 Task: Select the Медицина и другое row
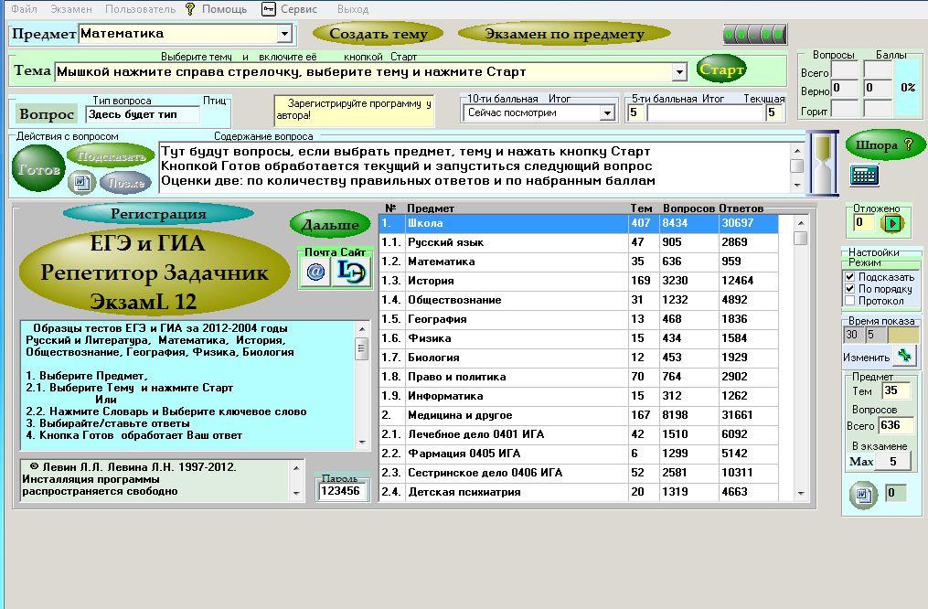pos(578,415)
